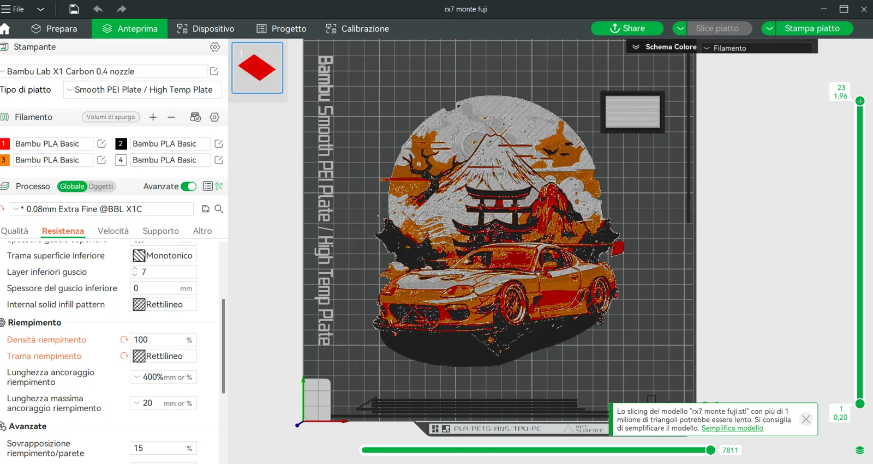
Task: Open Trama superficie inferiore Monotonico dropdown
Action: (164, 256)
